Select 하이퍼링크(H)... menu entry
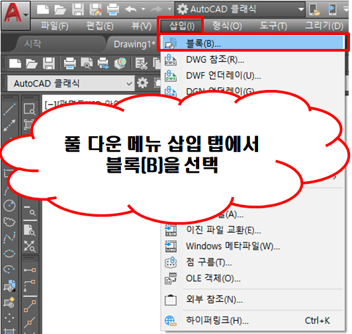 [x=253, y=320]
